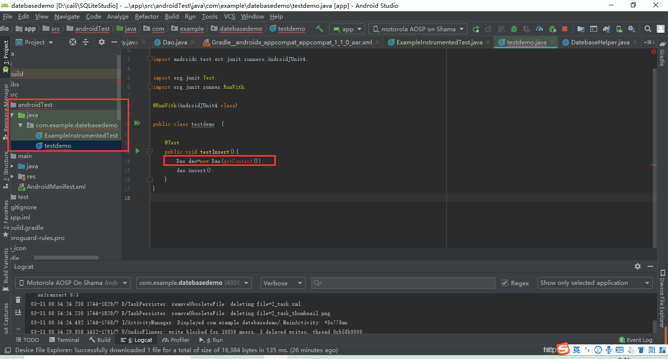This screenshot has width=668, height=359.
Task: Open the 4: Run tool window
Action: (211, 340)
